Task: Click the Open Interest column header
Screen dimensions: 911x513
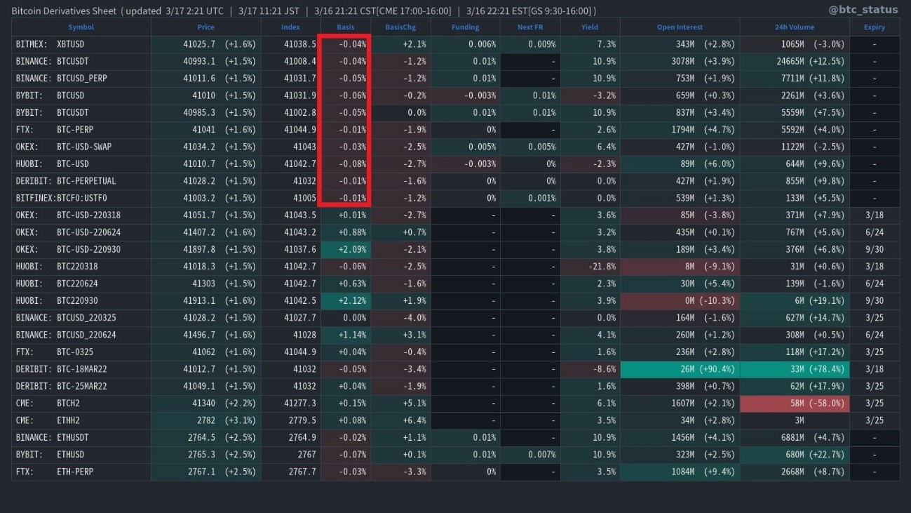Action: 680,27
